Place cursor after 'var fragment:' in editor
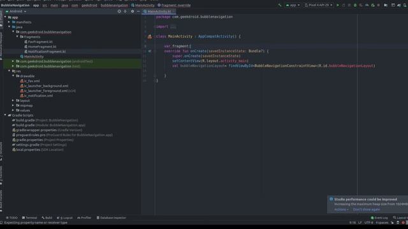The width and height of the screenshot is (408, 229). [191, 46]
